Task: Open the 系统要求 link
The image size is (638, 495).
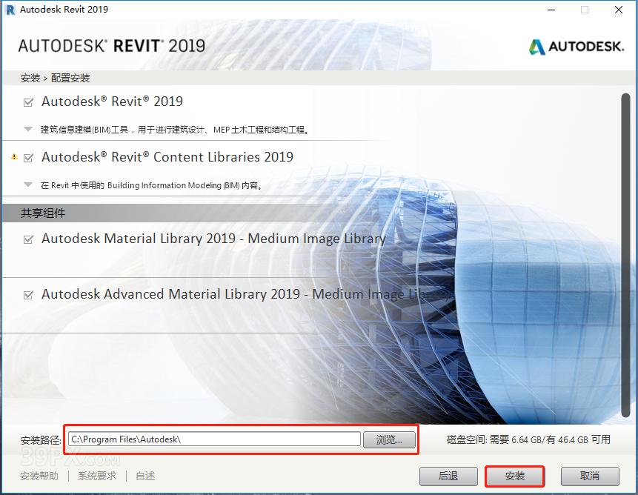Action: (x=97, y=476)
